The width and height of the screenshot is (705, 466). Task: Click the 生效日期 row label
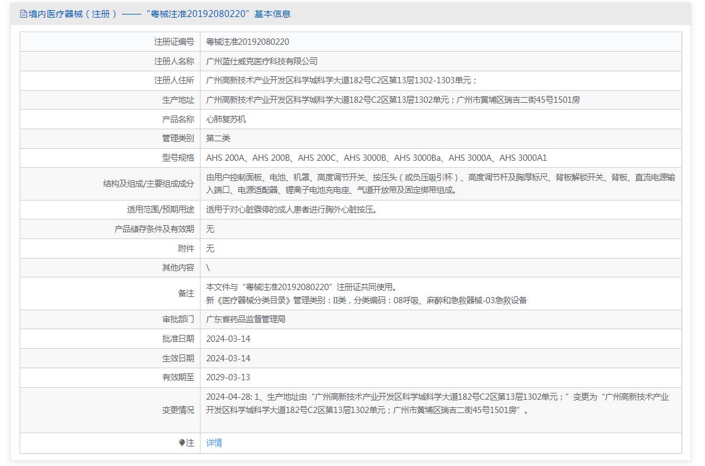[178, 358]
